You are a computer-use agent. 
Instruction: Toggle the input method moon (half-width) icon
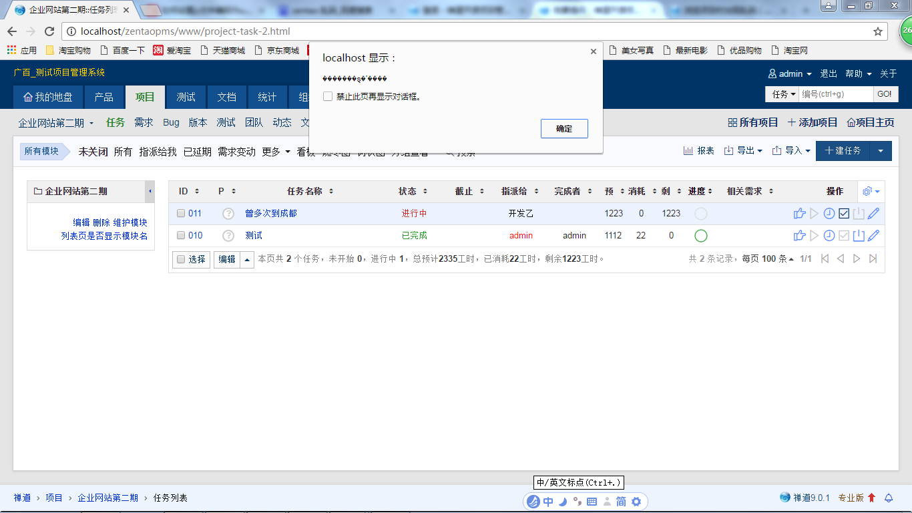coord(562,502)
